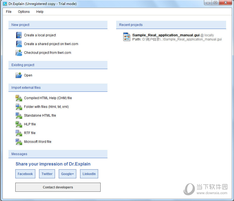Click the Create a local project icon
The image size is (234, 201).
click(19, 35)
